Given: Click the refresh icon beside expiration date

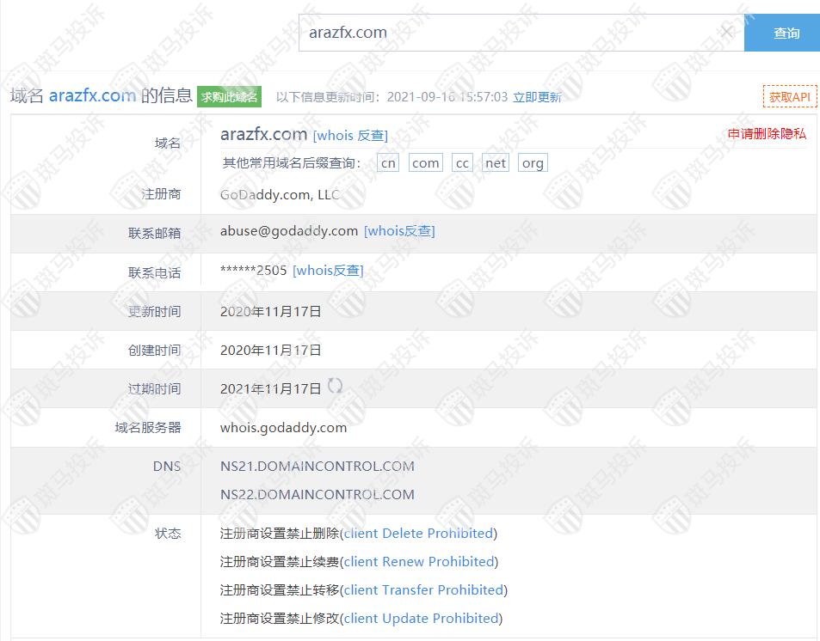Looking at the screenshot, I should click(x=335, y=387).
